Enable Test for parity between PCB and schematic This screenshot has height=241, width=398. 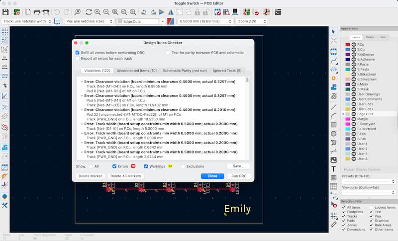click(x=168, y=53)
